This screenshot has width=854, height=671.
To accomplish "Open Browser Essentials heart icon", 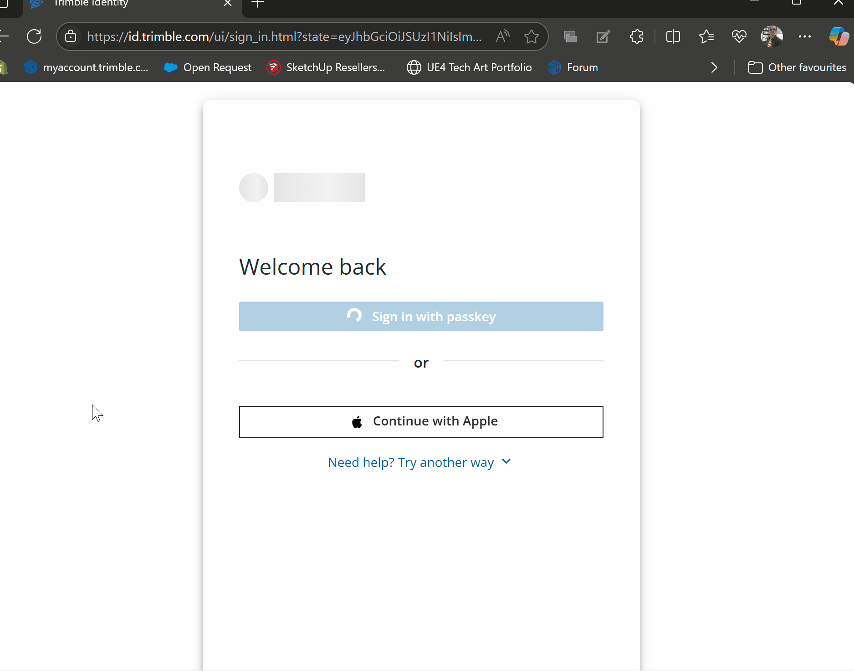I will pos(739,36).
